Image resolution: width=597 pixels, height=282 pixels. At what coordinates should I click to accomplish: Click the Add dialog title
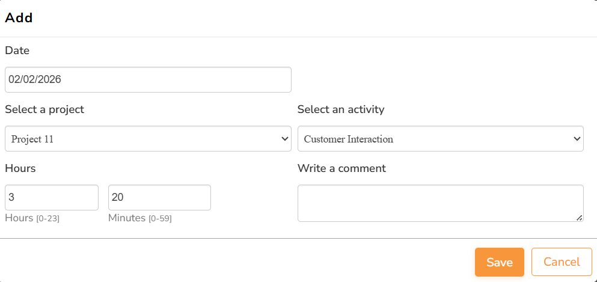19,18
